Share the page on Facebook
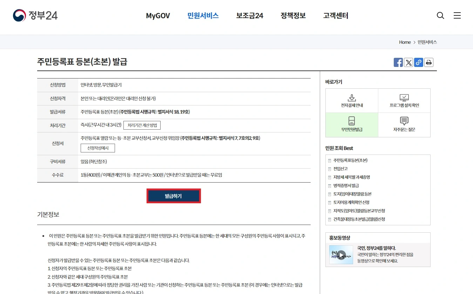This screenshot has height=294, width=473. click(x=398, y=62)
